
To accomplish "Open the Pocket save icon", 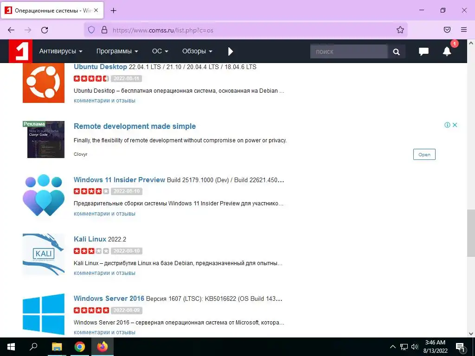I will pos(447,30).
